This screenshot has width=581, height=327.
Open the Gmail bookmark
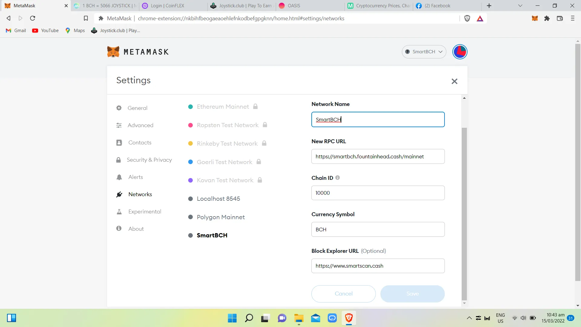[x=16, y=31]
